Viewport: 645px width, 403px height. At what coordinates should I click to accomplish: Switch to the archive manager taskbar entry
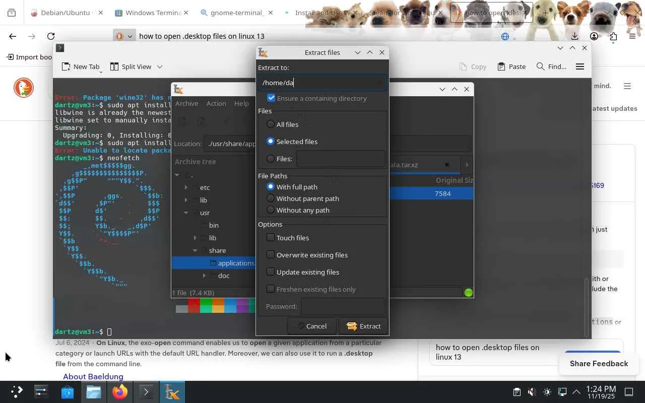click(172, 391)
